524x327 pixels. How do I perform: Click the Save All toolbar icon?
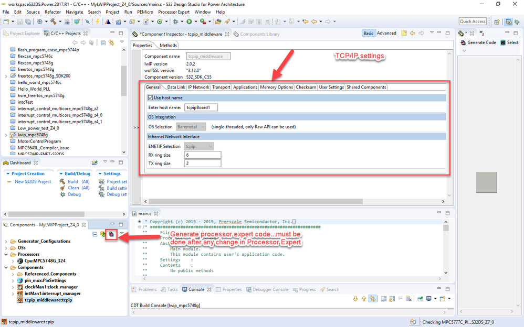coord(28,21)
